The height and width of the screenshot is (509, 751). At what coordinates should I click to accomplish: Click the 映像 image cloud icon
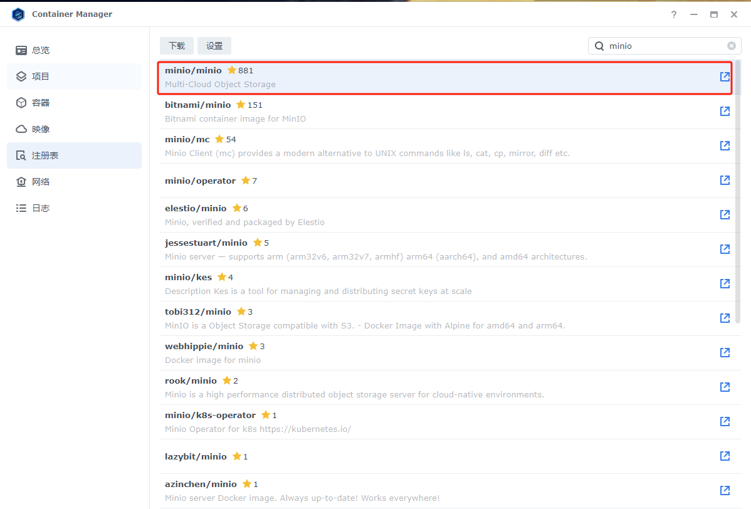(x=21, y=129)
